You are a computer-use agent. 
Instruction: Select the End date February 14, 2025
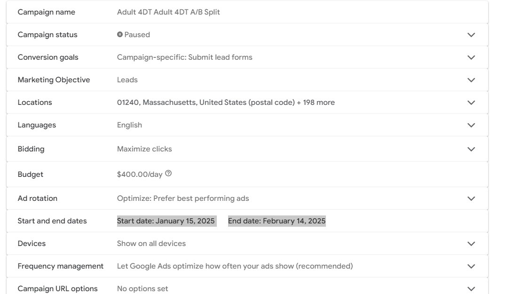pyautogui.click(x=277, y=221)
